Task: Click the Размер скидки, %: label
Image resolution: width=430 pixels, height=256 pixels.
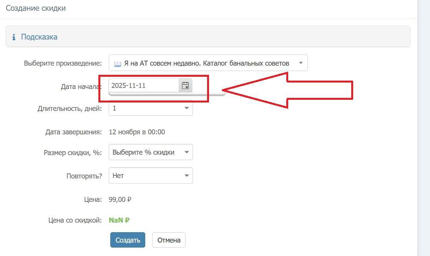Action: pyautogui.click(x=73, y=152)
